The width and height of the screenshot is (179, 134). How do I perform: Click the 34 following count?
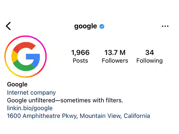tap(149, 52)
